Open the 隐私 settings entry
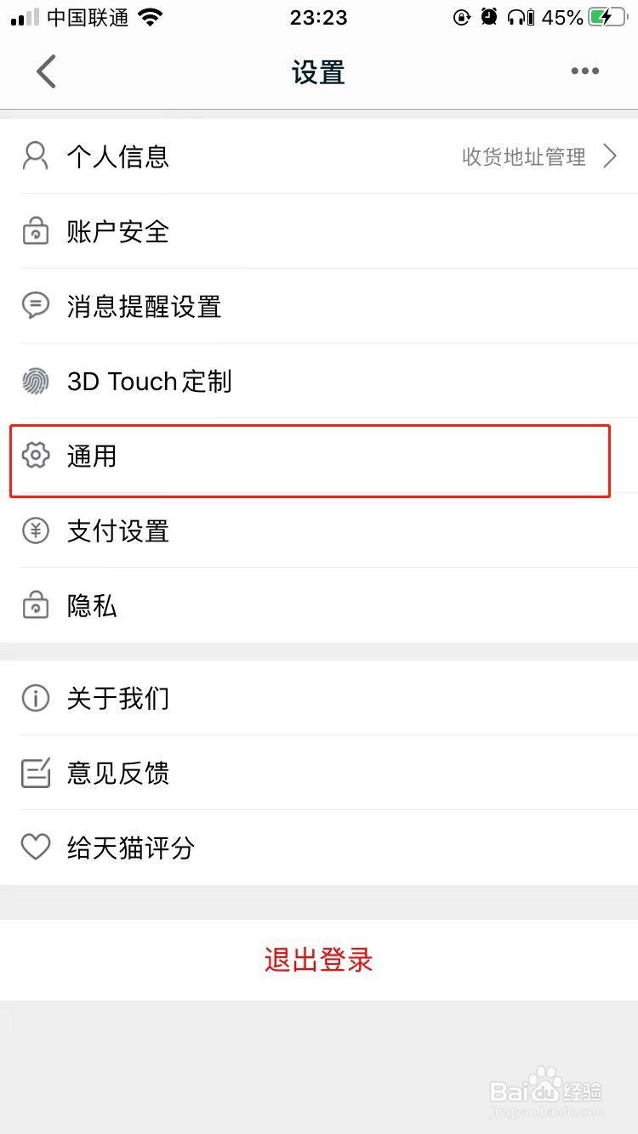638x1134 pixels. [x=319, y=605]
